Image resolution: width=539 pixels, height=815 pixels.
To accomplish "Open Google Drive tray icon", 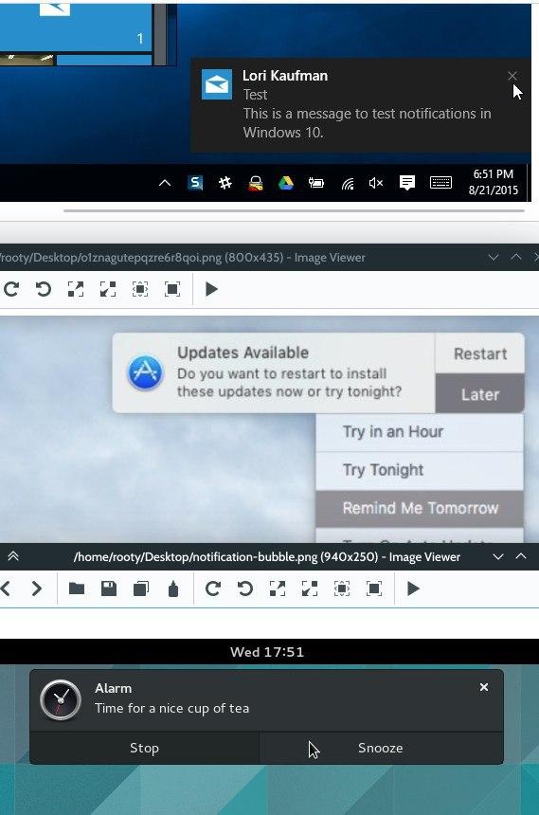I will [x=285, y=183].
